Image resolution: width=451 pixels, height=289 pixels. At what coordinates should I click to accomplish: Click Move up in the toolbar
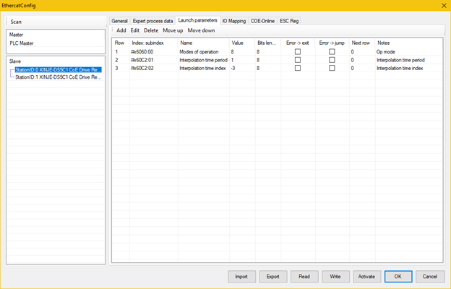pyautogui.click(x=172, y=30)
